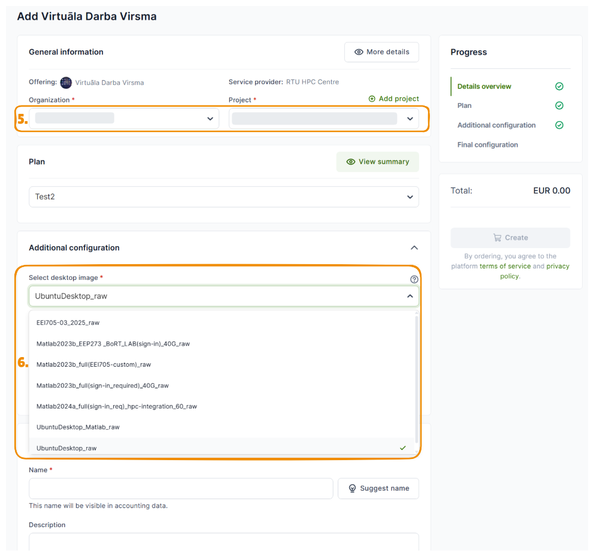Click the desktop image list scrollbar

pyautogui.click(x=417, y=379)
